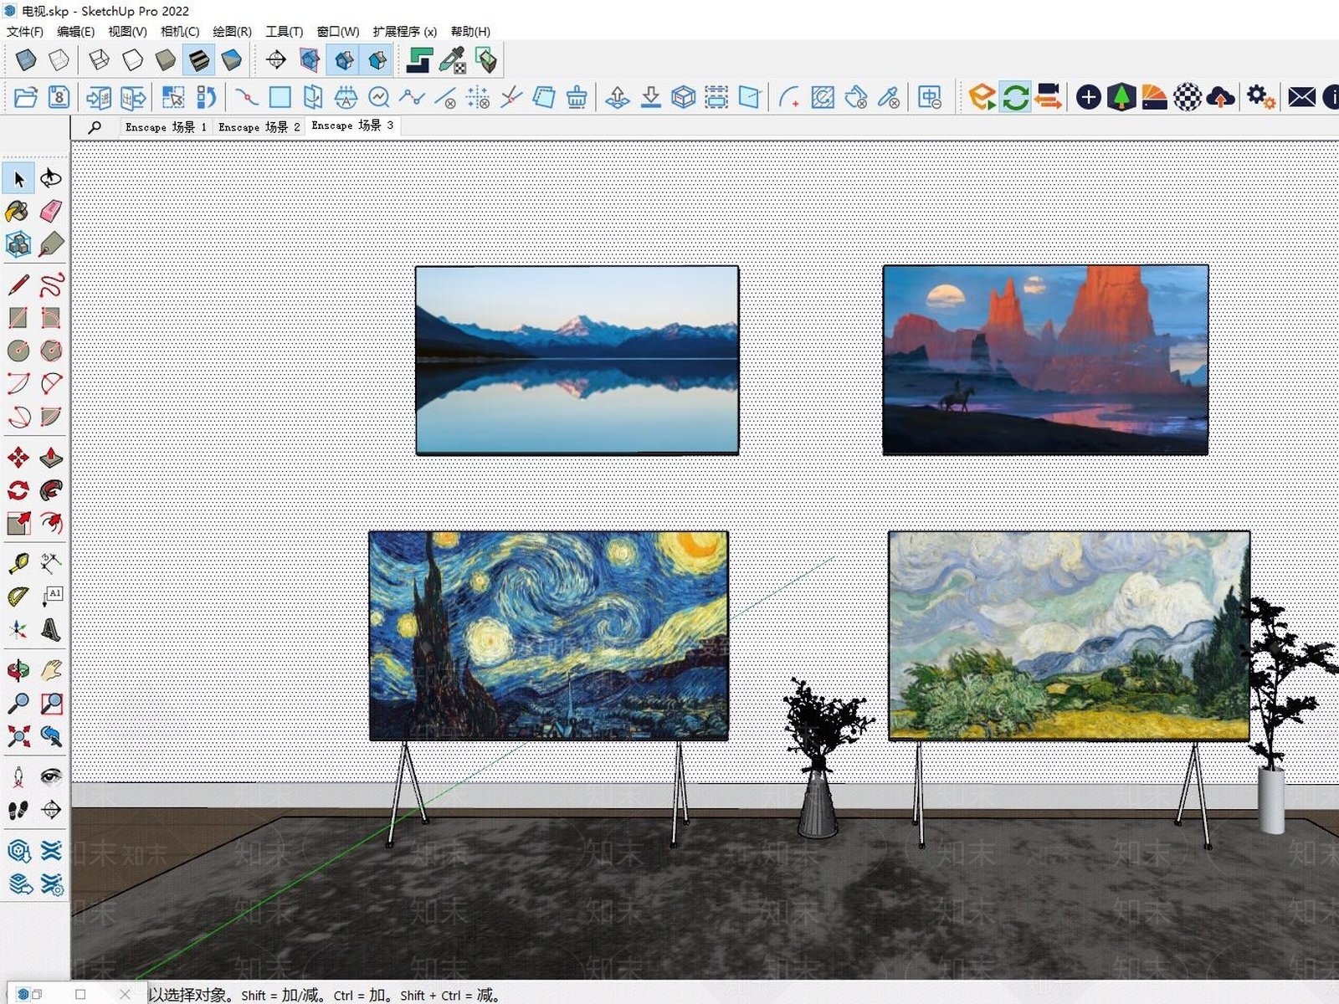Choose the Freehand drawing tool

[51, 284]
